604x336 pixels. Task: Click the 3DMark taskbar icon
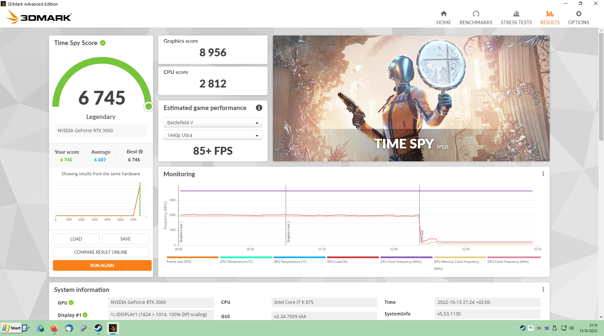[113, 328]
